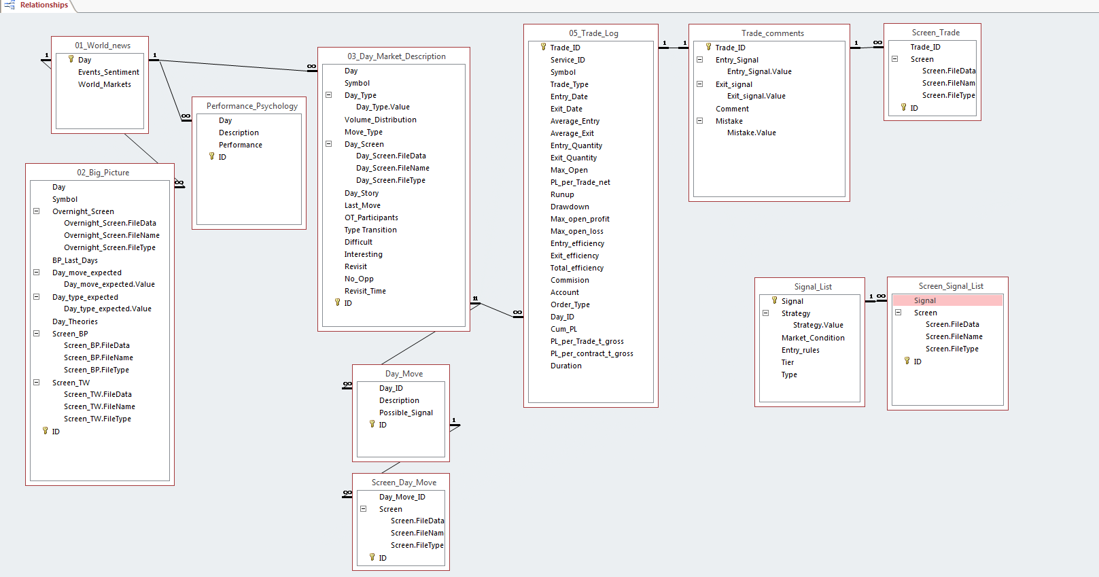Collapse Mistake field in Trade_comments
Image resolution: width=1099 pixels, height=577 pixels.
(699, 121)
